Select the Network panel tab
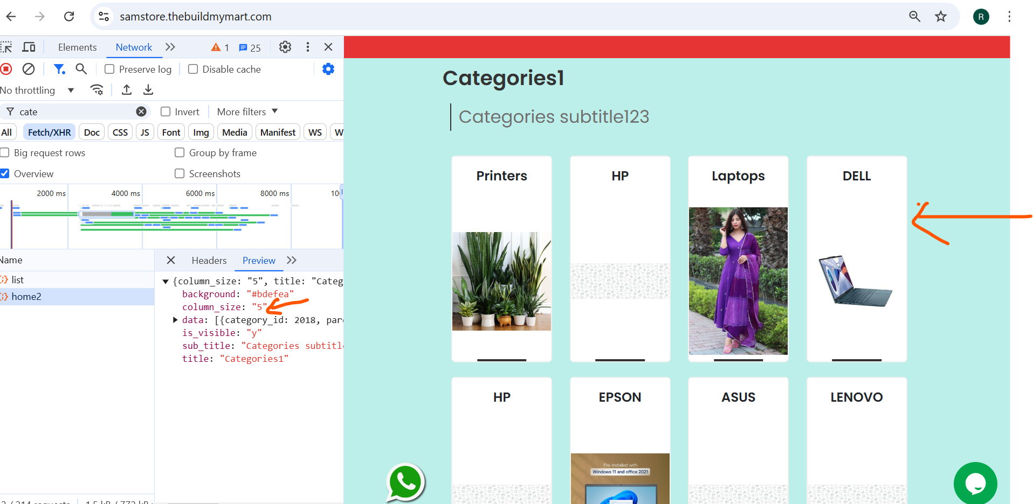The image size is (1033, 504). tap(134, 47)
